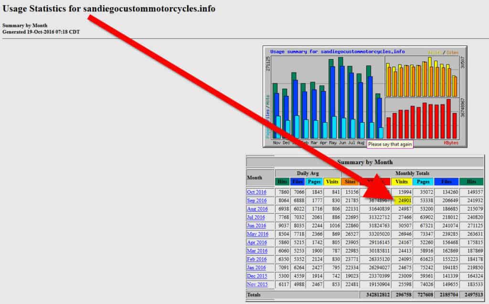The image size is (489, 304).
Task: Click the cyan Pages header under Monthly Totals
Action: 424,181
